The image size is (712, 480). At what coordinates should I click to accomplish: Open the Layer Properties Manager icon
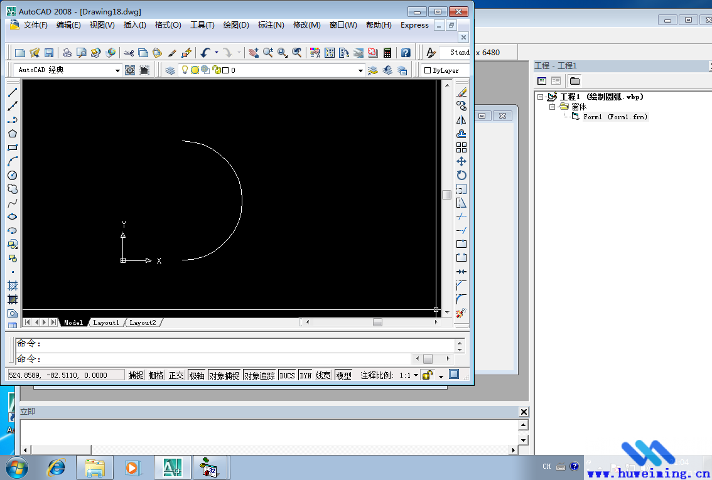tap(170, 70)
